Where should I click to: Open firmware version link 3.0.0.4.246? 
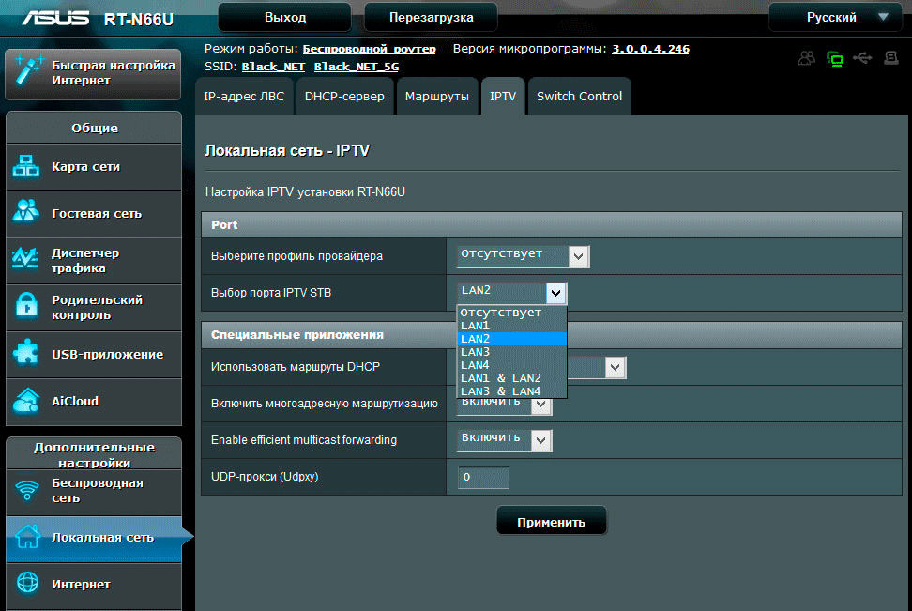(650, 49)
